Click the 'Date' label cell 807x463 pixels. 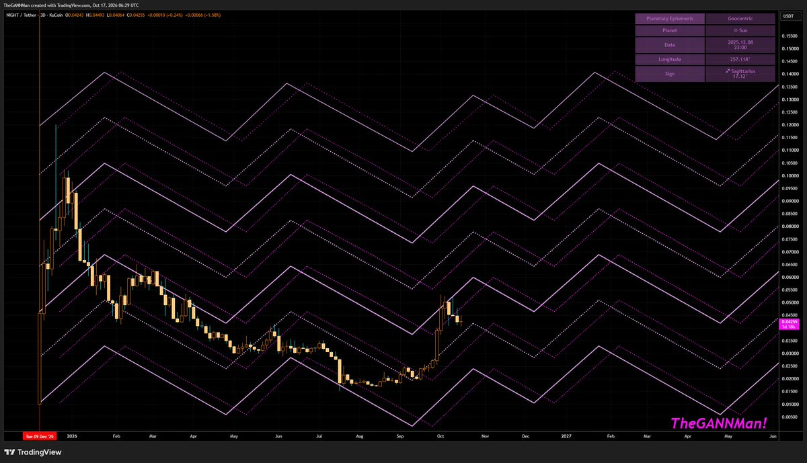670,45
